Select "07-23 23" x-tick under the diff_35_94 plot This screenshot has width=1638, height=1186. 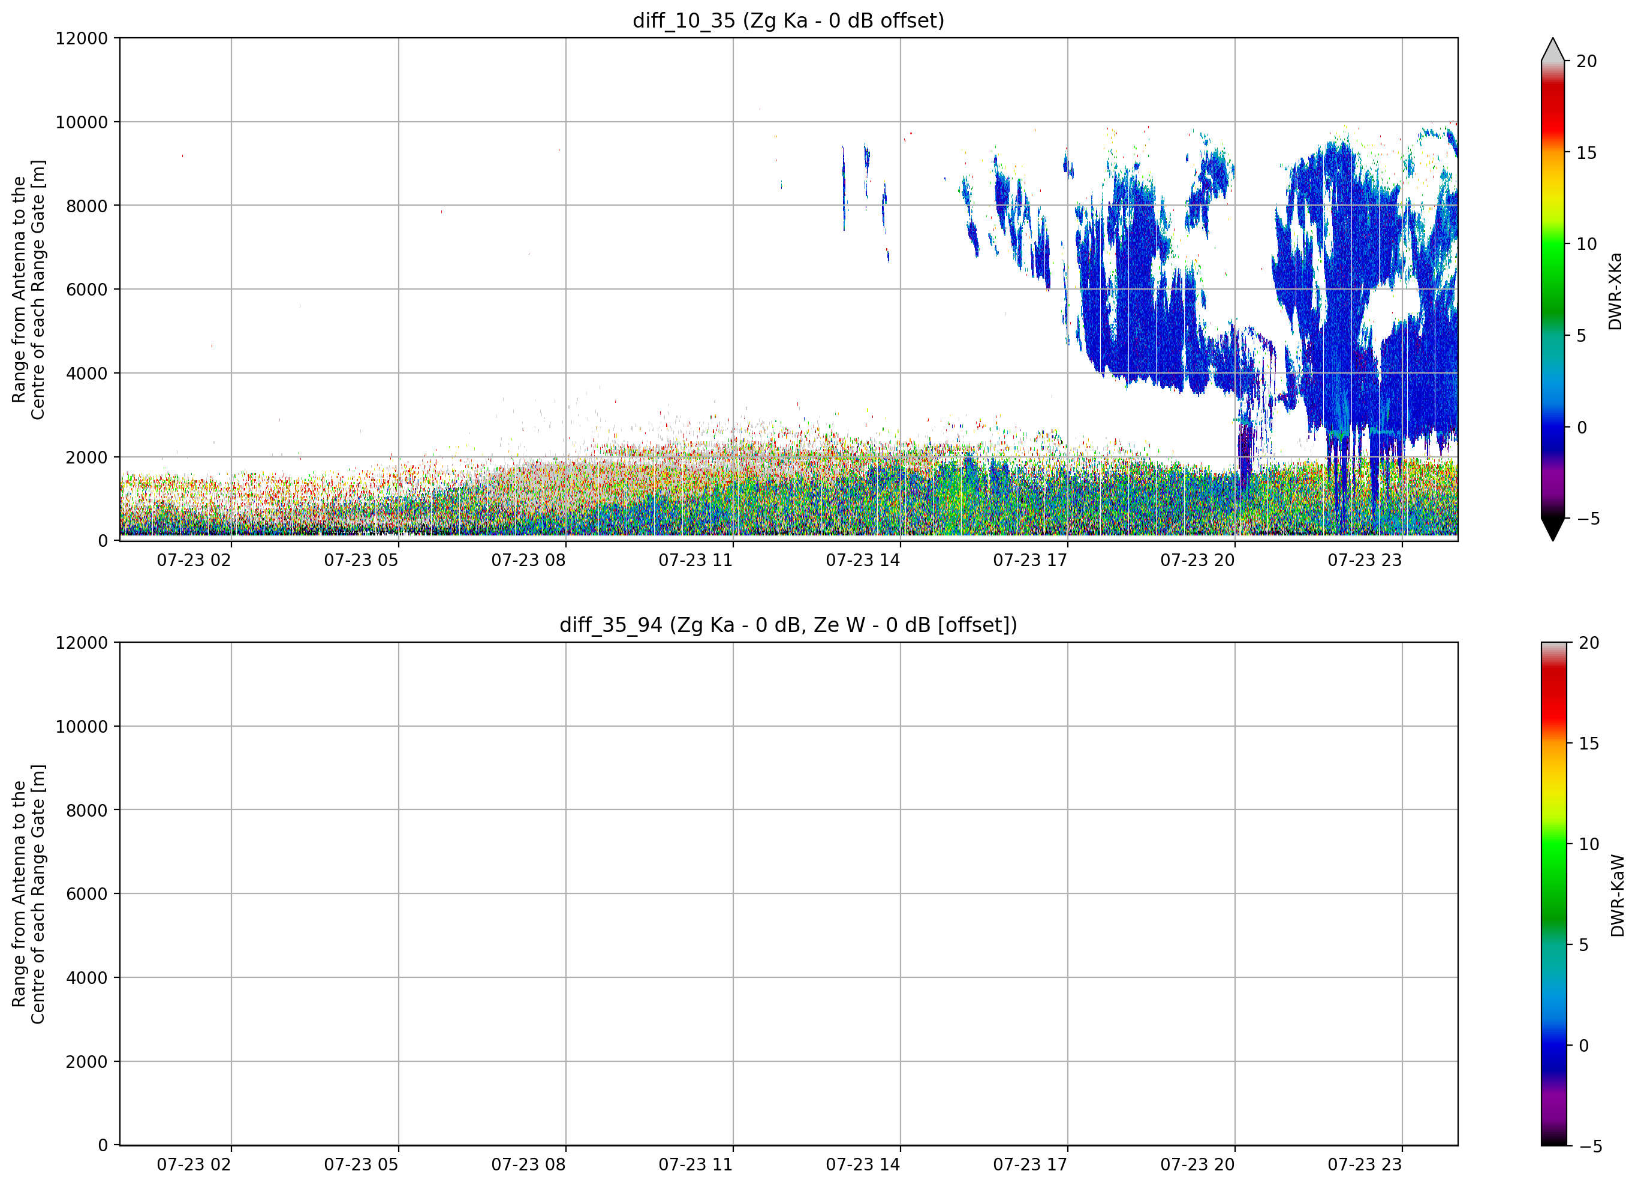pos(1365,1165)
